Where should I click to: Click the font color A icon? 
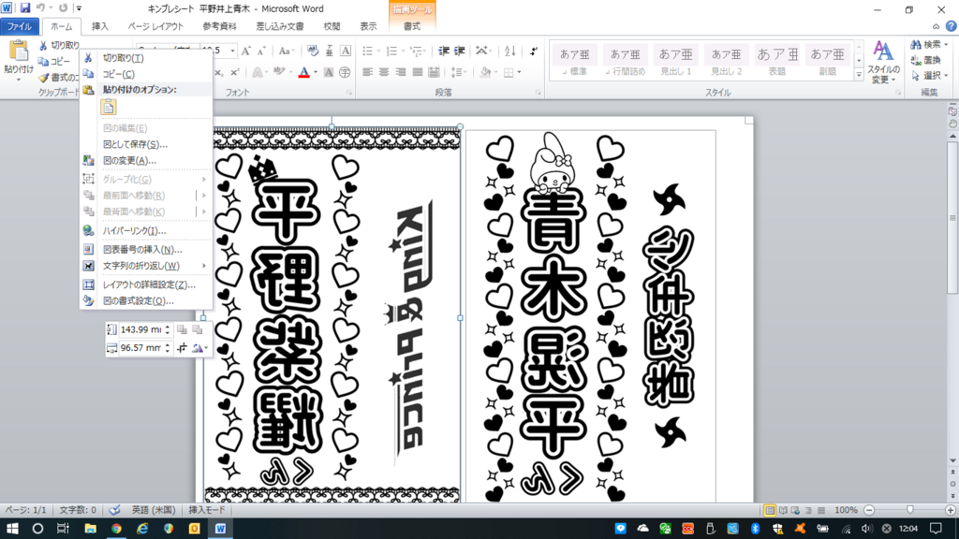tap(303, 72)
